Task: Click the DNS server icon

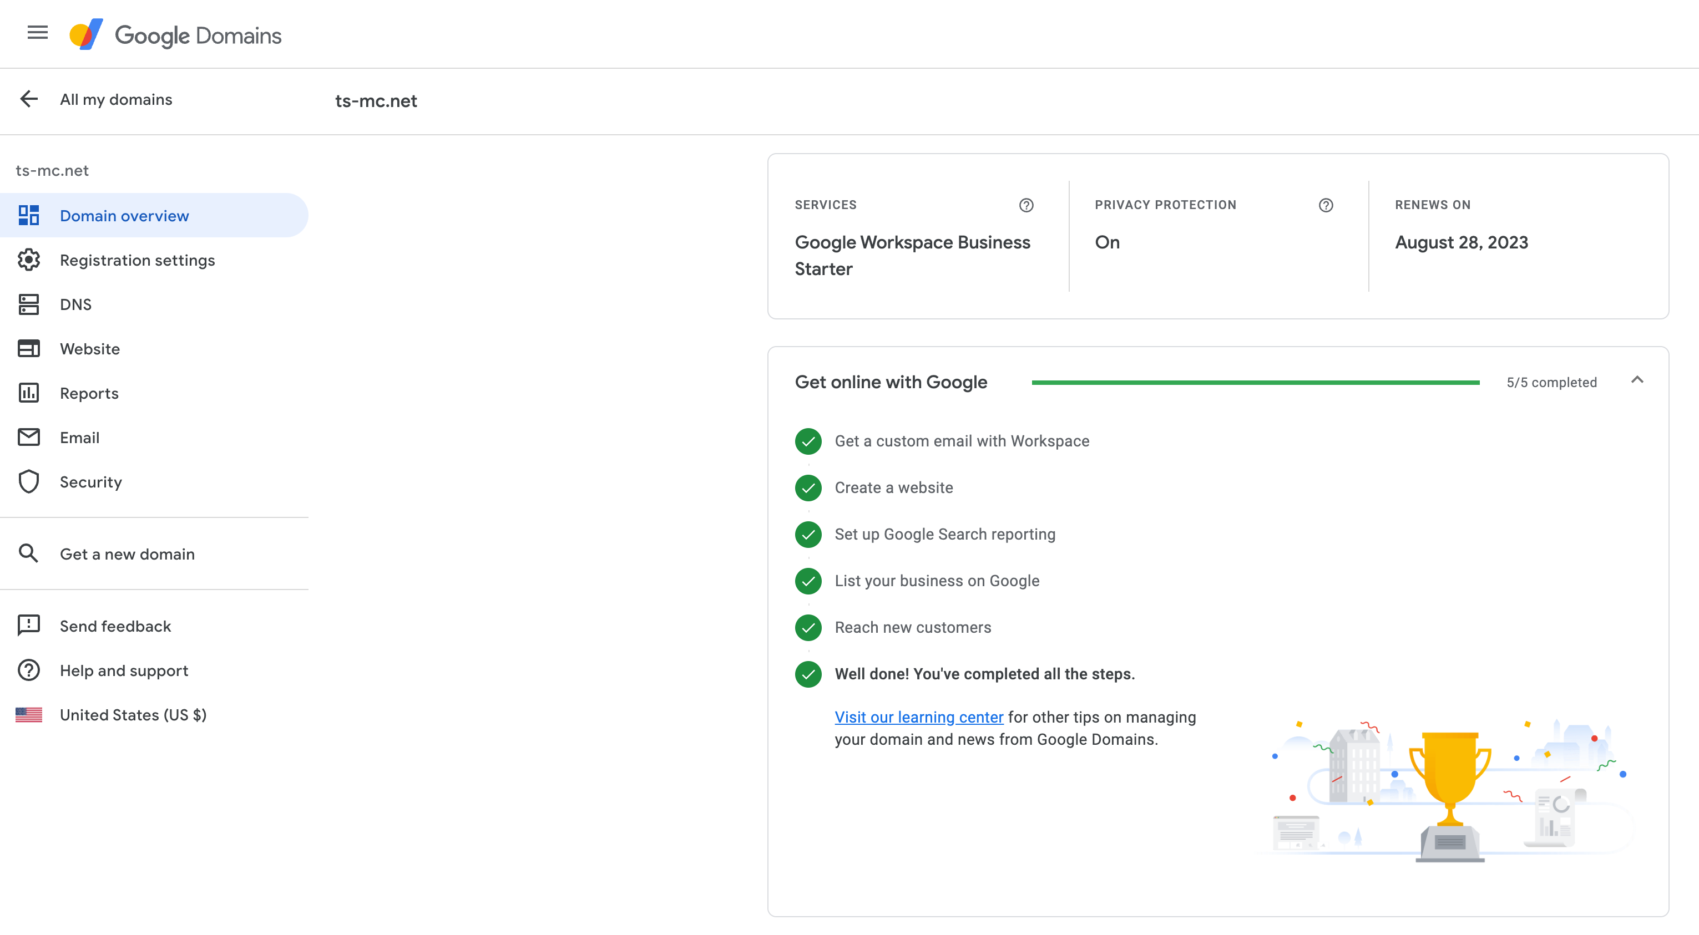Action: click(x=29, y=304)
